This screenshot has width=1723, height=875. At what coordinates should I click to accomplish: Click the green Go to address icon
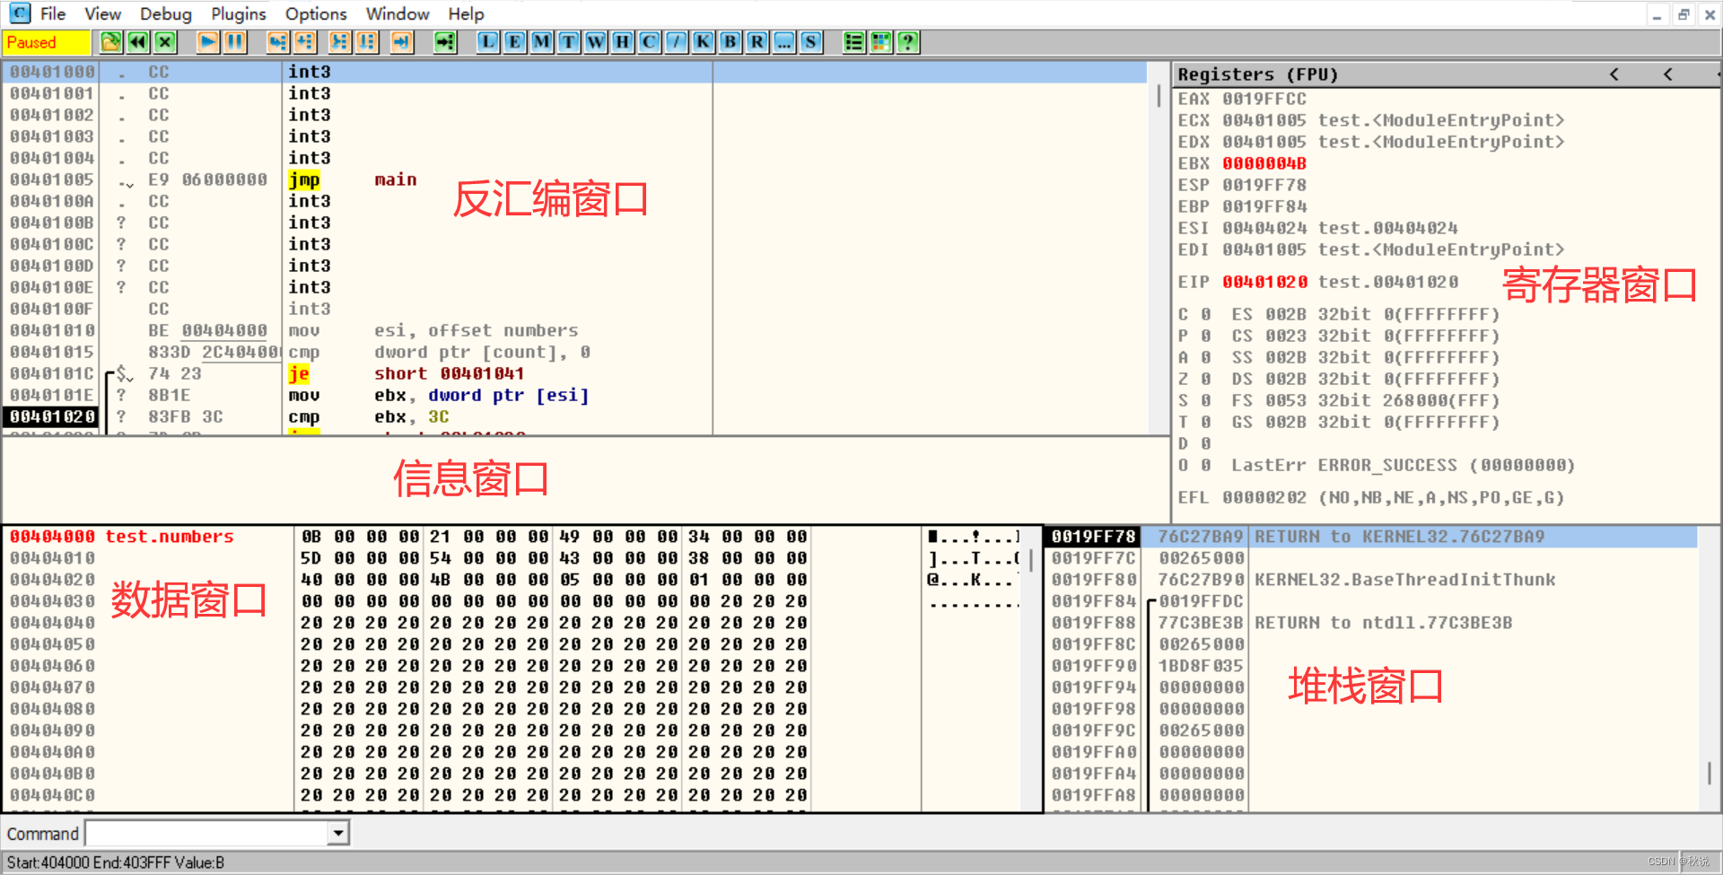pos(445,42)
